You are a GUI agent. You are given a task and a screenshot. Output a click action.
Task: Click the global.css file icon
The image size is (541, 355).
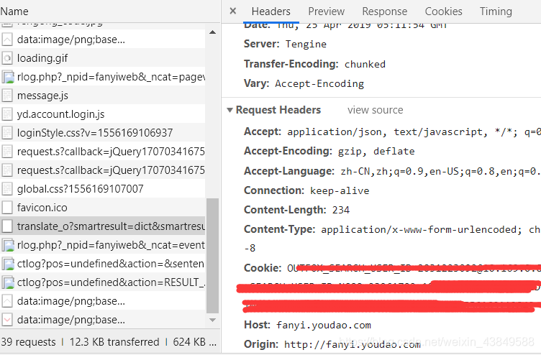tap(7, 189)
